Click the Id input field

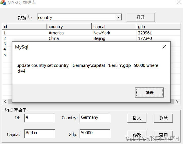click(x=40, y=118)
